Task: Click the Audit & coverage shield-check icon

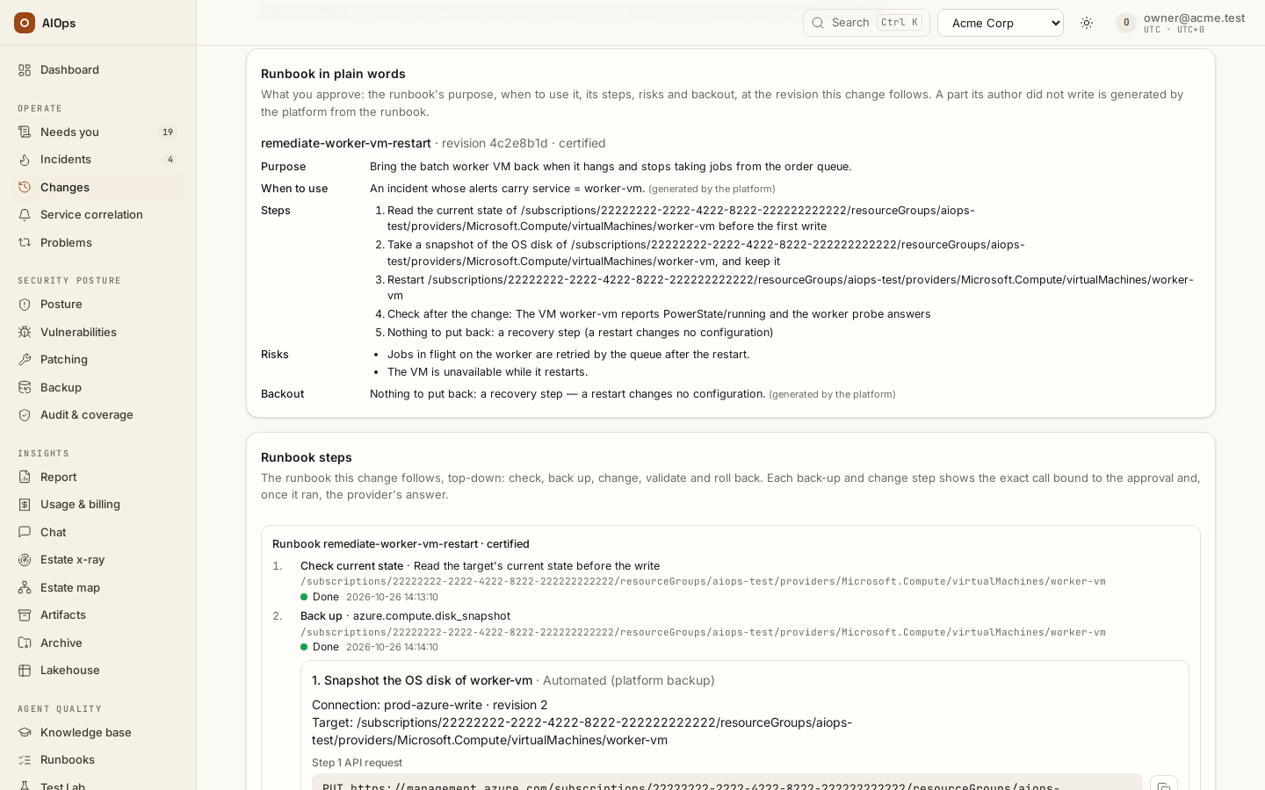Action: pos(25,415)
